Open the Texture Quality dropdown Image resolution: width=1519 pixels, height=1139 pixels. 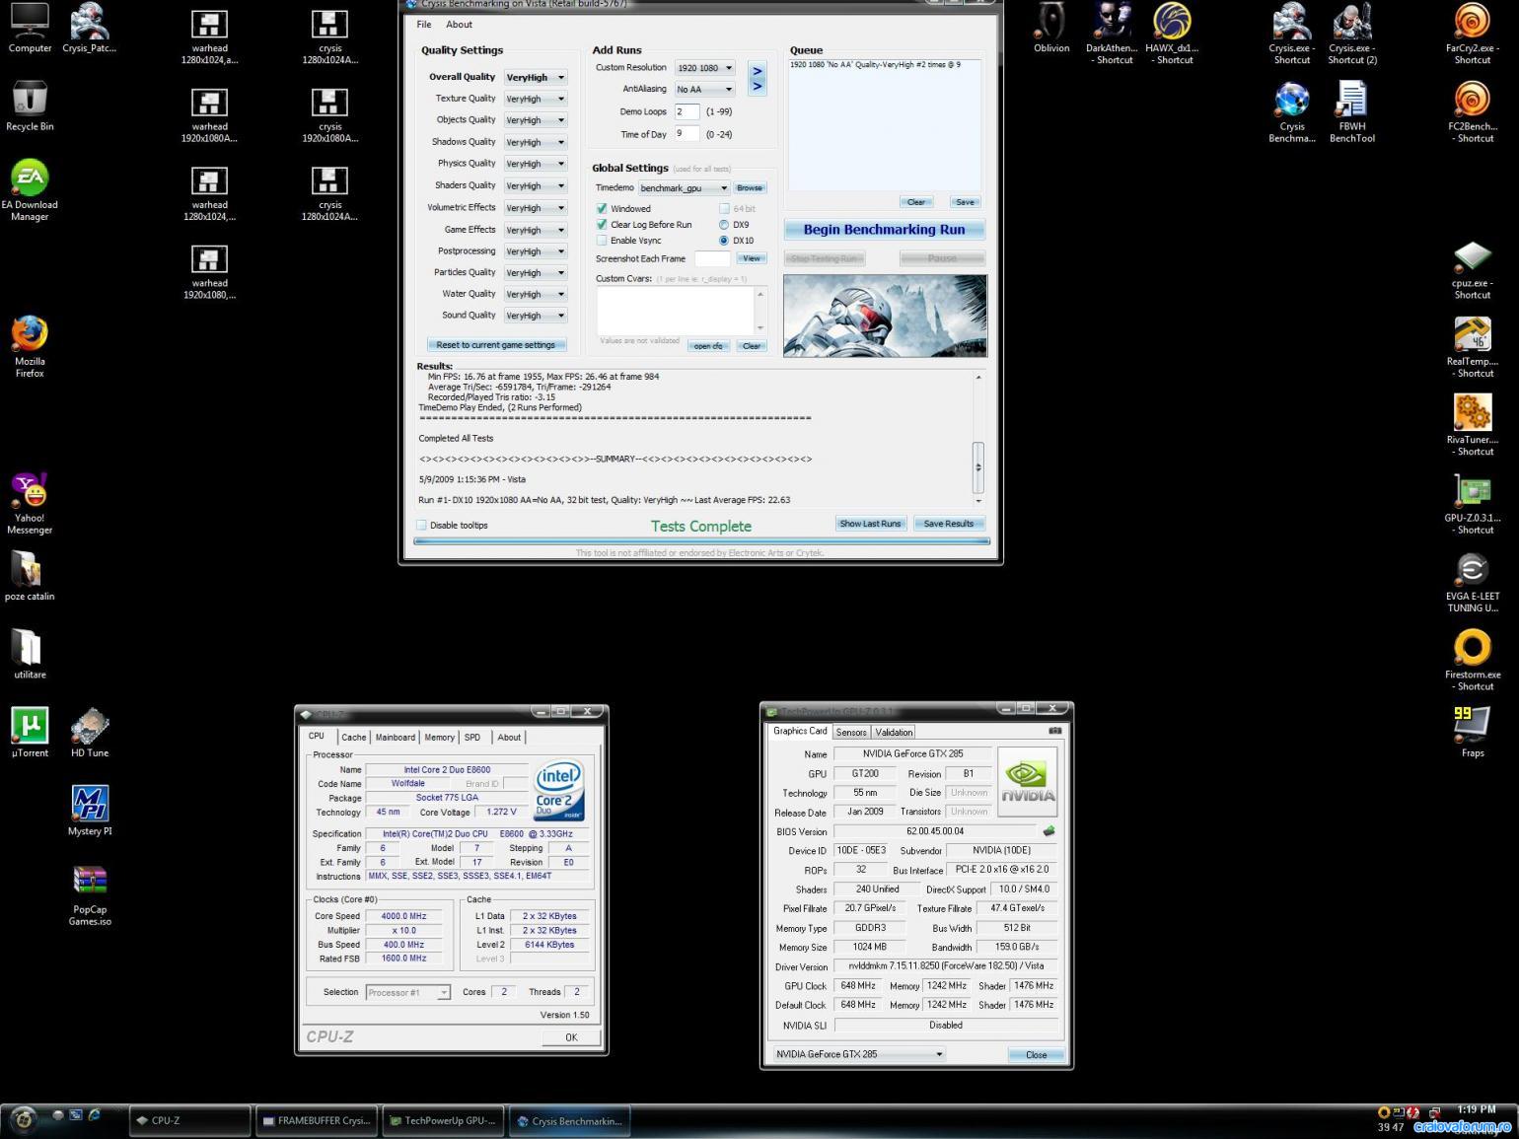point(536,99)
